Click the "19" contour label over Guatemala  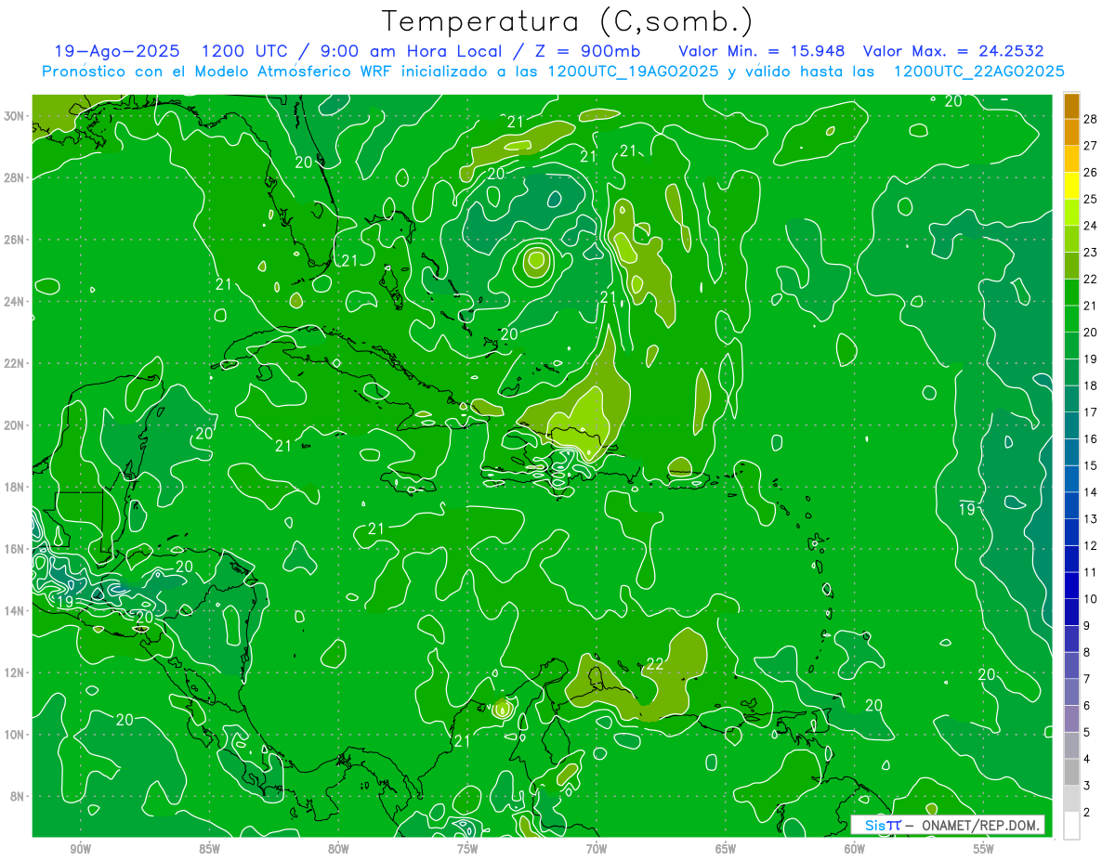pyautogui.click(x=64, y=602)
